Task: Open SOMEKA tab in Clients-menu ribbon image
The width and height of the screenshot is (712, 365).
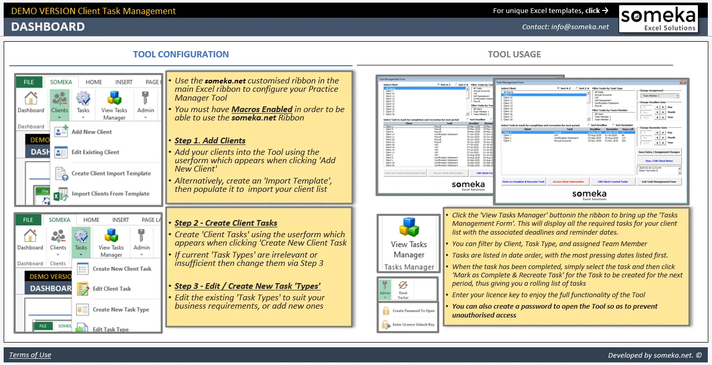Action: pos(61,82)
